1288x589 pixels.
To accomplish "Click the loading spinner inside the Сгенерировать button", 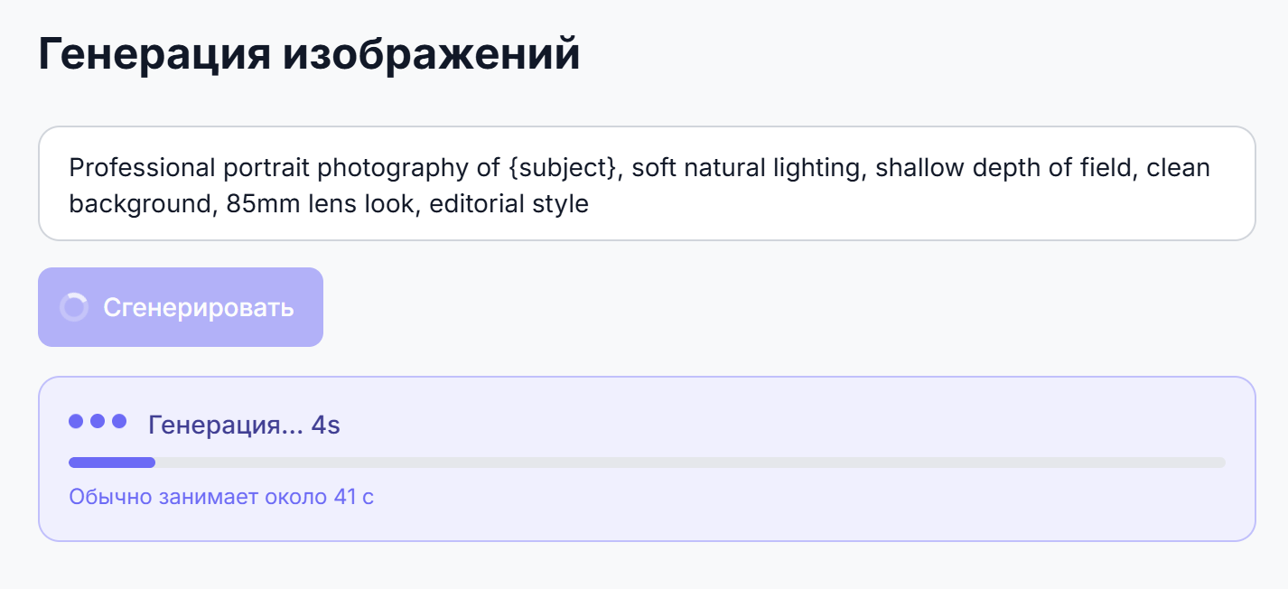I will click(73, 307).
